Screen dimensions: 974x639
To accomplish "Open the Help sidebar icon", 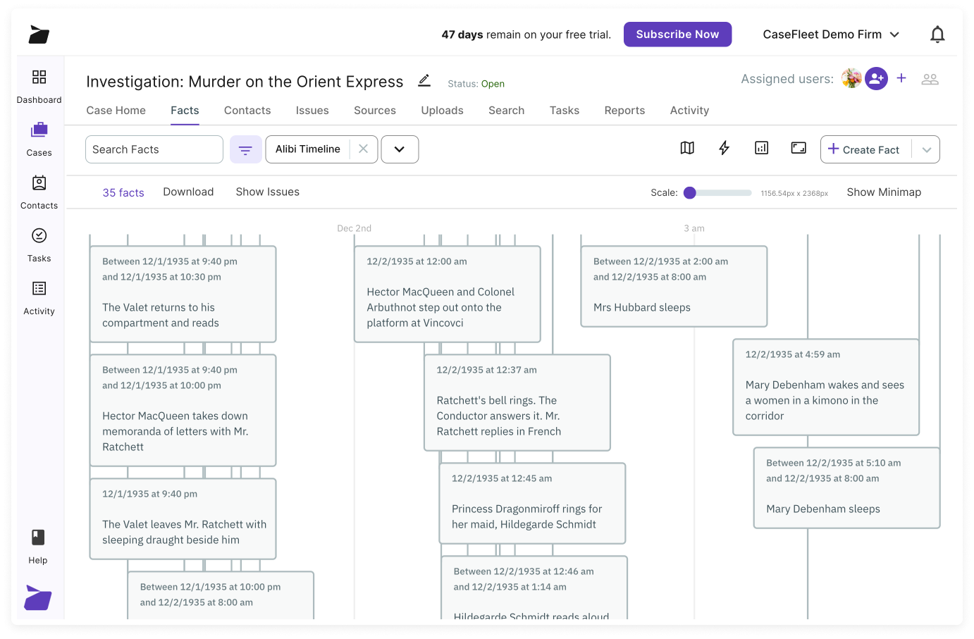I will 38,547.
